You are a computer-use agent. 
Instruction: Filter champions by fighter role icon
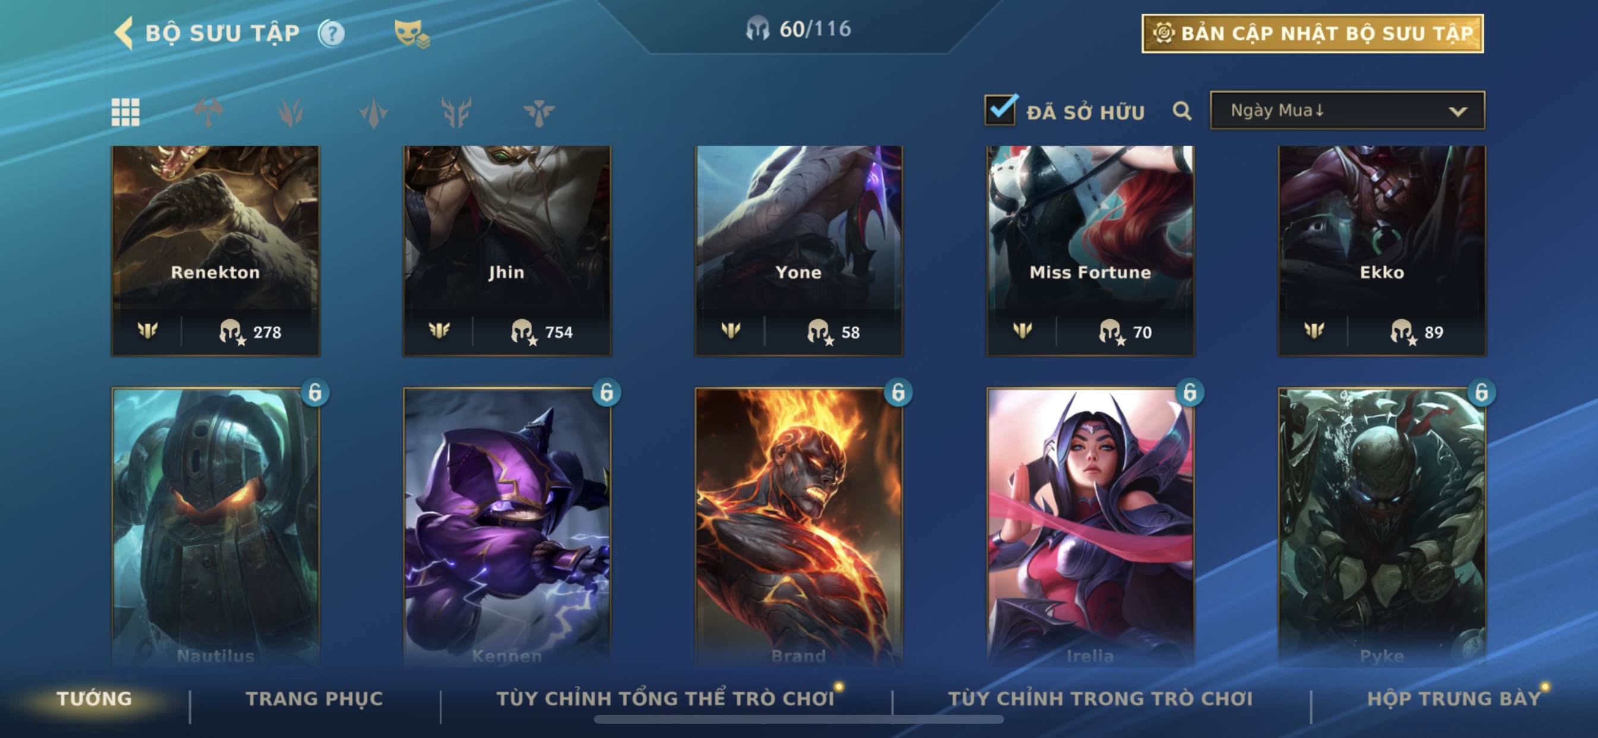(209, 112)
